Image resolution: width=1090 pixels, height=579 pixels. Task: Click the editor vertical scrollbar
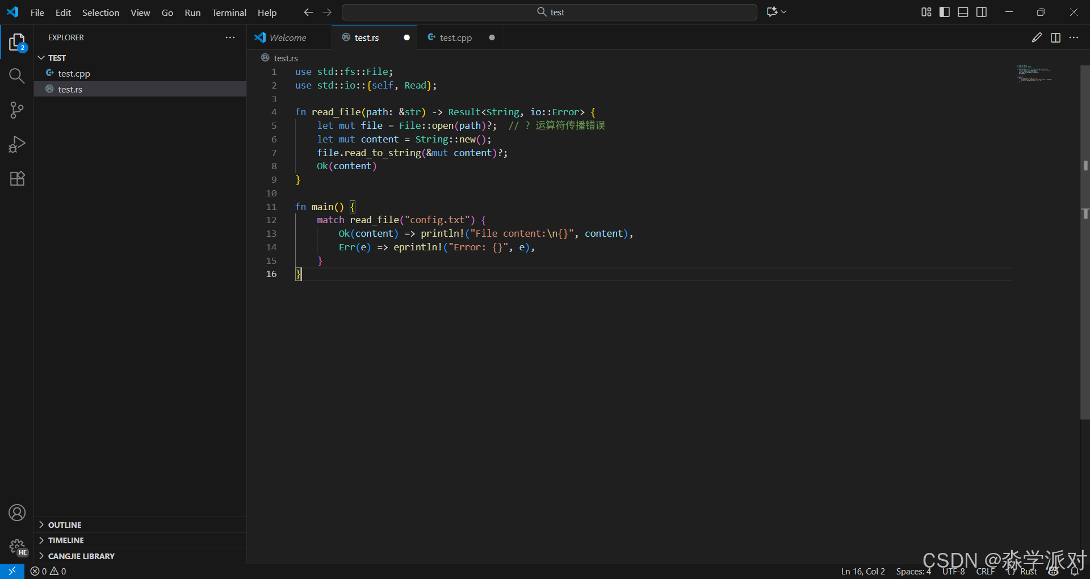click(x=1085, y=242)
